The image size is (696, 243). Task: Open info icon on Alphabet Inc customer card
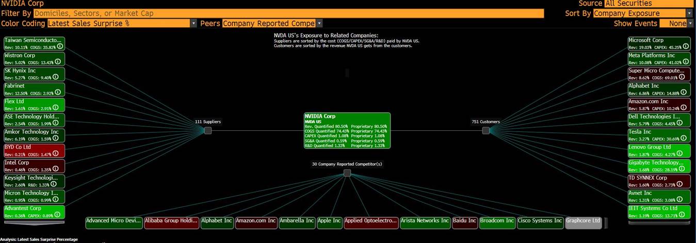point(685,93)
